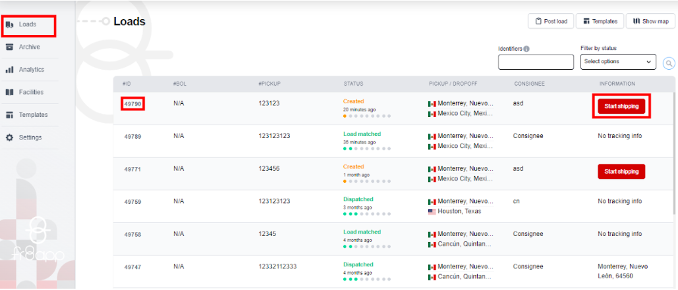Click Monterrey, Nuevo León, 64560 tracking info

(623, 271)
